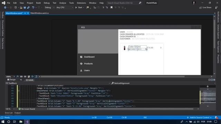Click the designer horizontal scrollbar
Viewport: 221px width, 124px height.
point(113,76)
